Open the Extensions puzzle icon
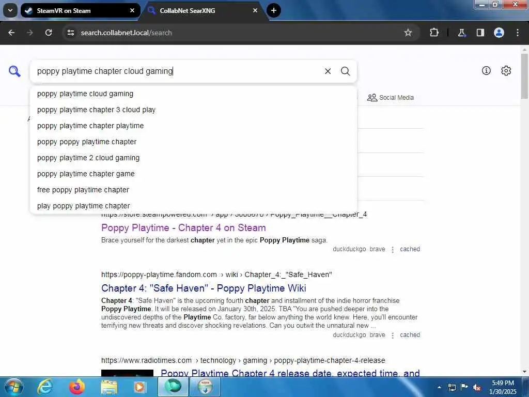 click(434, 33)
